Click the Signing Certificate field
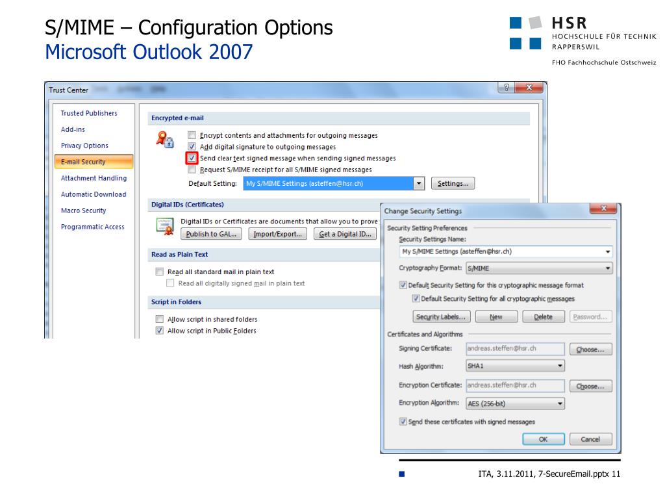Image resolution: width=665 pixels, height=499 pixels. tap(515, 349)
